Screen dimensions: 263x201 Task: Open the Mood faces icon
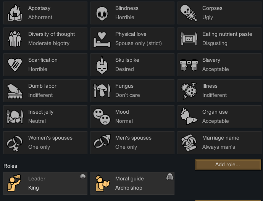point(102,117)
